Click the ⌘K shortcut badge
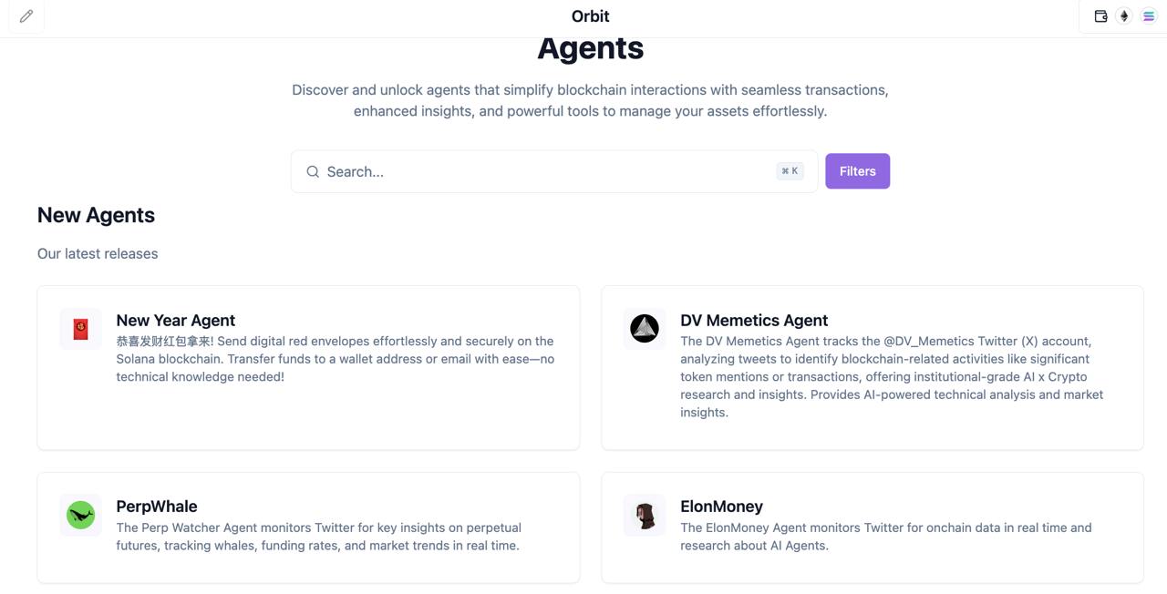The height and width of the screenshot is (594, 1167). (790, 171)
